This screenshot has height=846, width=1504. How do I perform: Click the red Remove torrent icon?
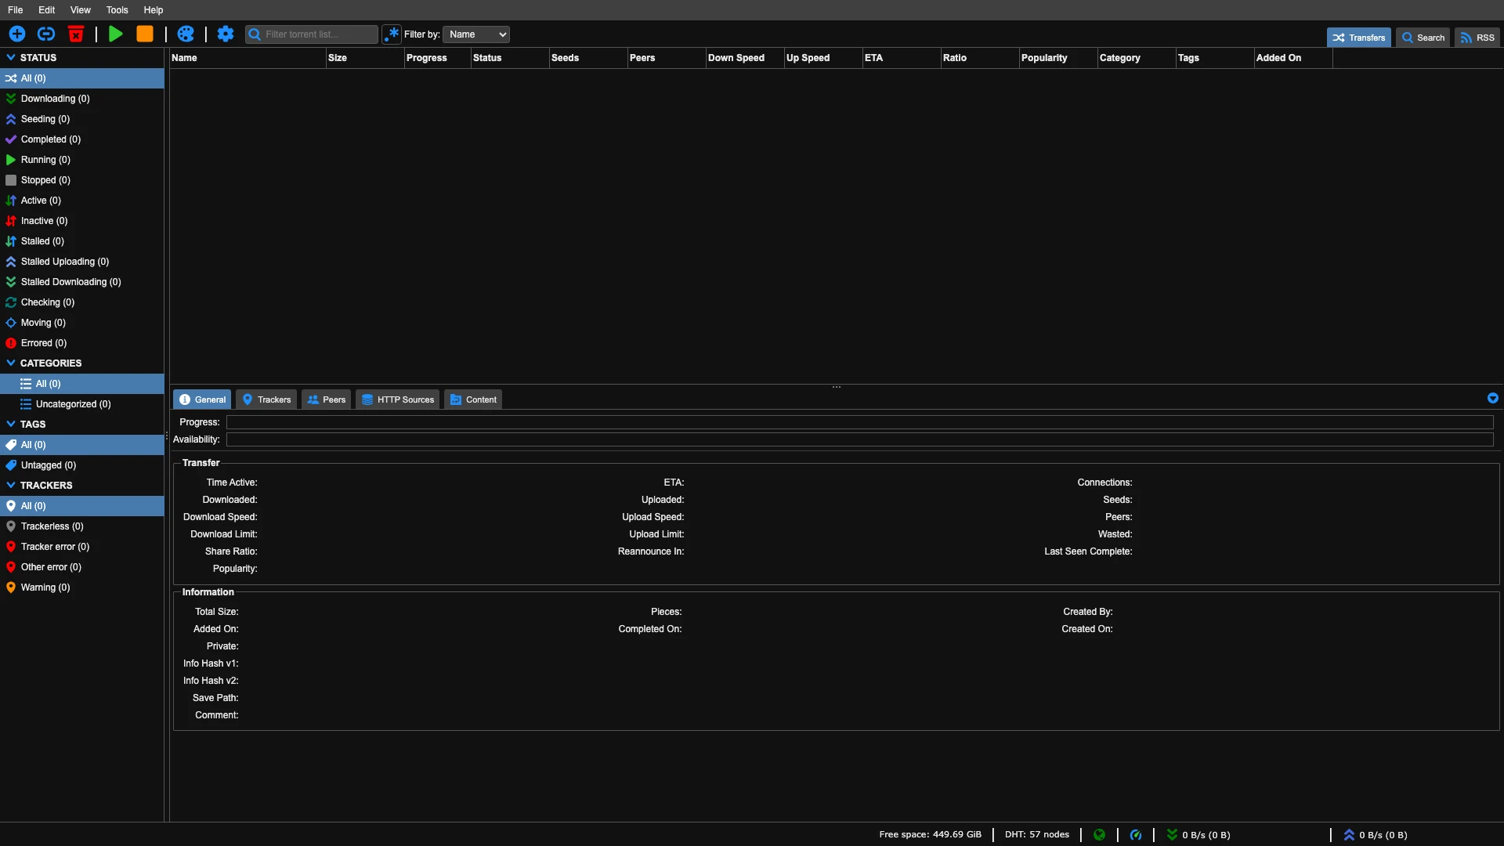click(76, 34)
